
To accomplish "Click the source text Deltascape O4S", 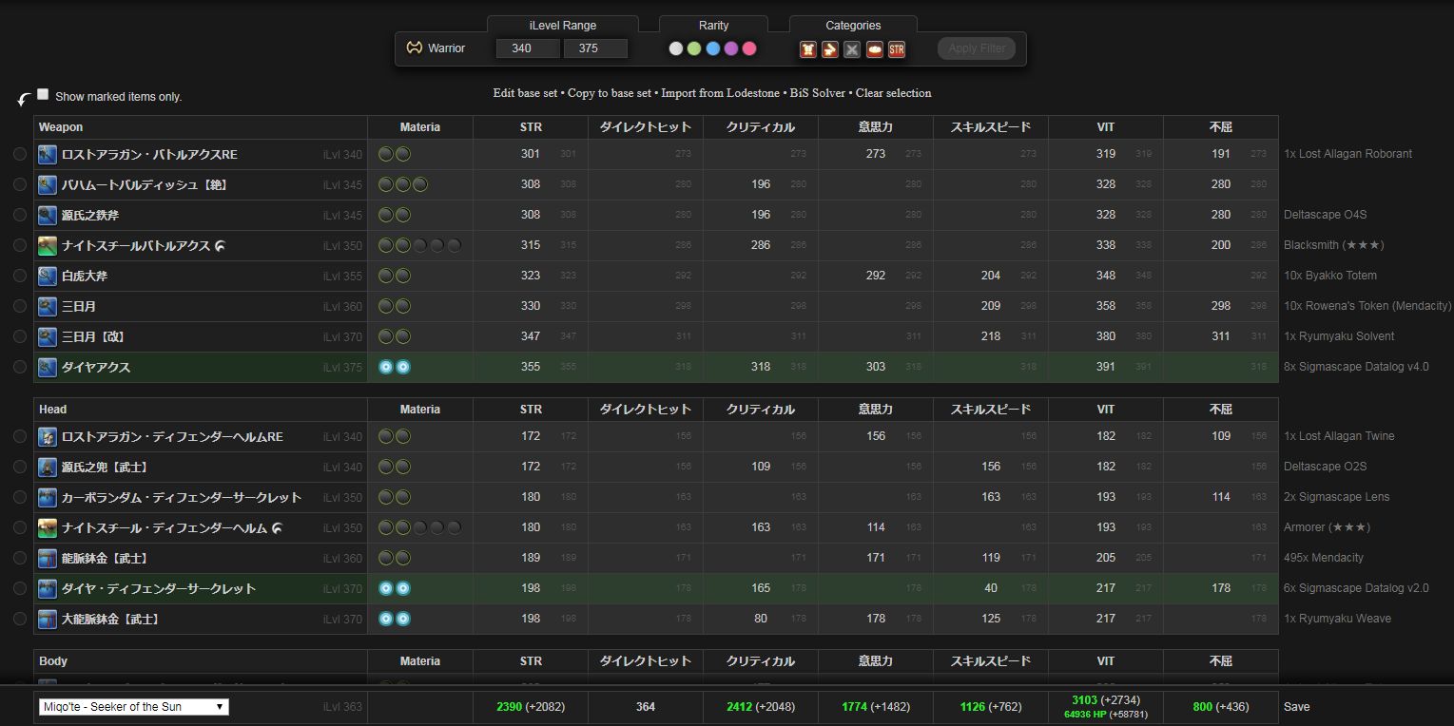I will pyautogui.click(x=1325, y=215).
